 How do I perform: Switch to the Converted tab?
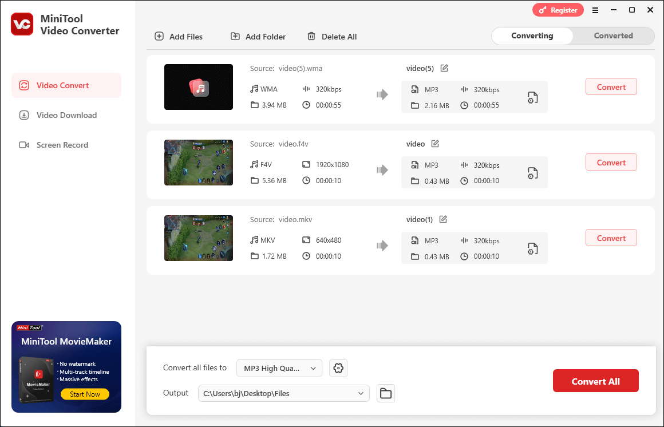613,36
